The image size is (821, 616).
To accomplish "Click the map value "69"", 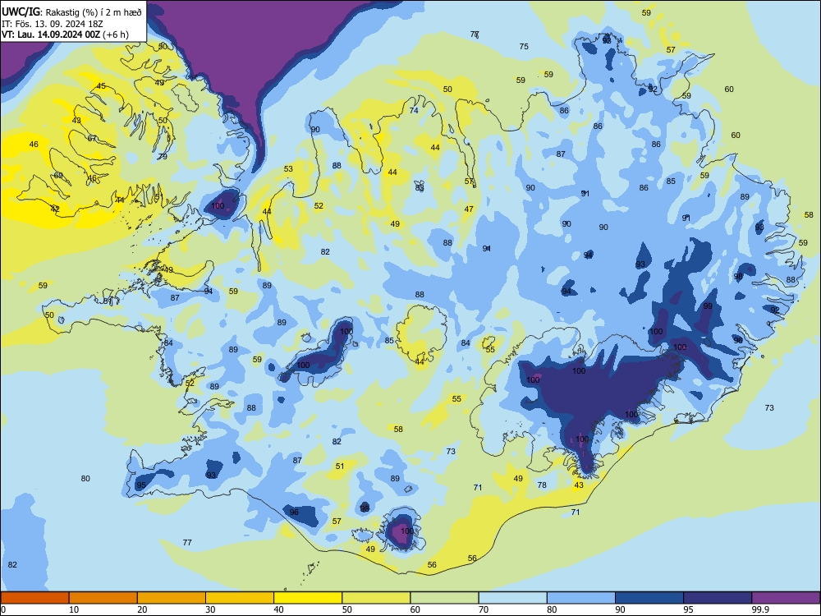I will tap(58, 176).
